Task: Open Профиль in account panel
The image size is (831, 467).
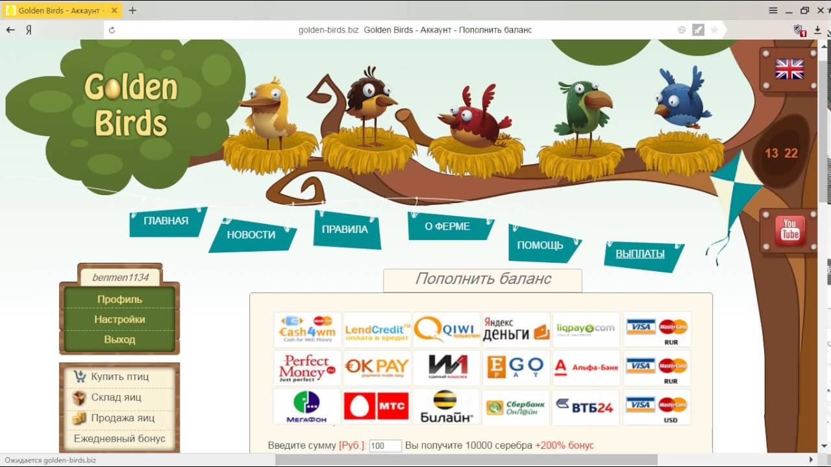Action: [119, 299]
